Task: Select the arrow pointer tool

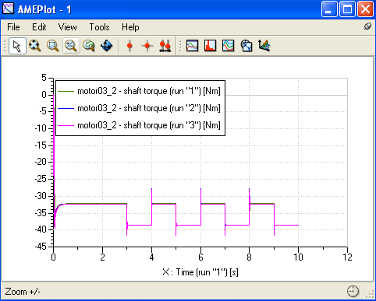Action: tap(17, 46)
